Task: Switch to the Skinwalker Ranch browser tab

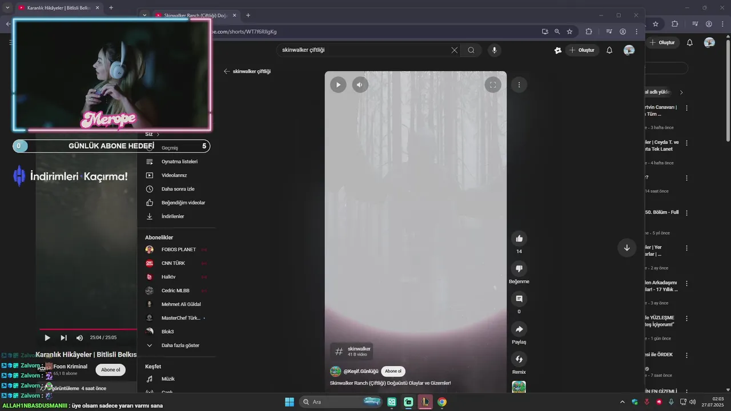Action: click(x=195, y=15)
